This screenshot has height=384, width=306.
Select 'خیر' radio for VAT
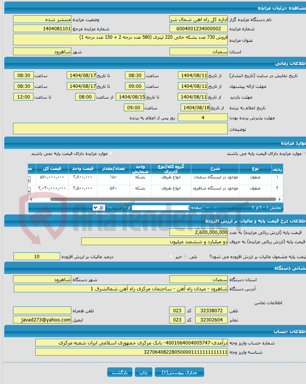171,256
